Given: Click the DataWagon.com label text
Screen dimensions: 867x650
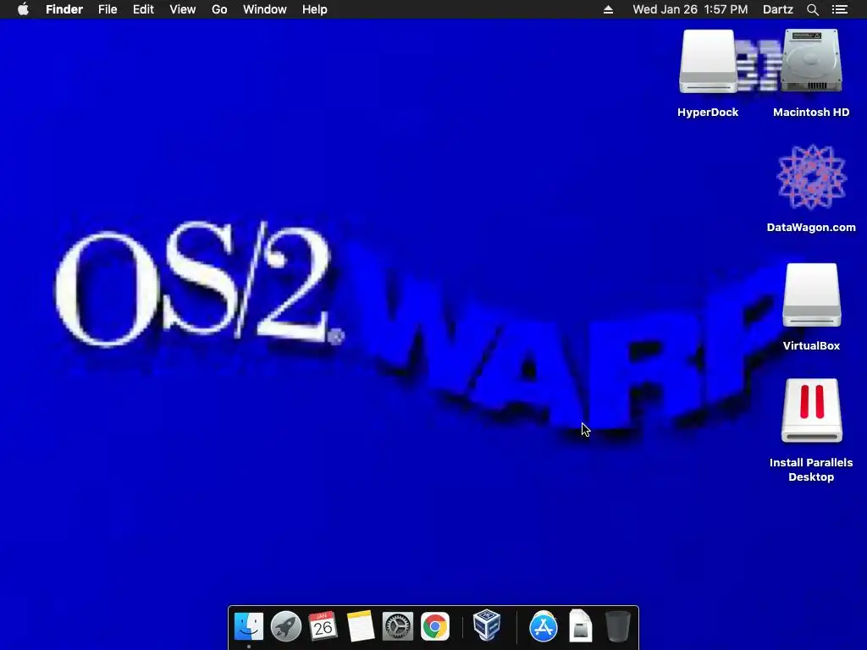Looking at the screenshot, I should (x=811, y=227).
